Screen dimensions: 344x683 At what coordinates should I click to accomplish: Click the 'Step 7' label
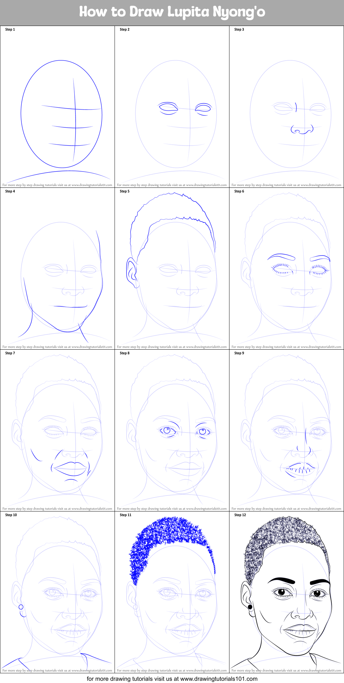point(10,353)
